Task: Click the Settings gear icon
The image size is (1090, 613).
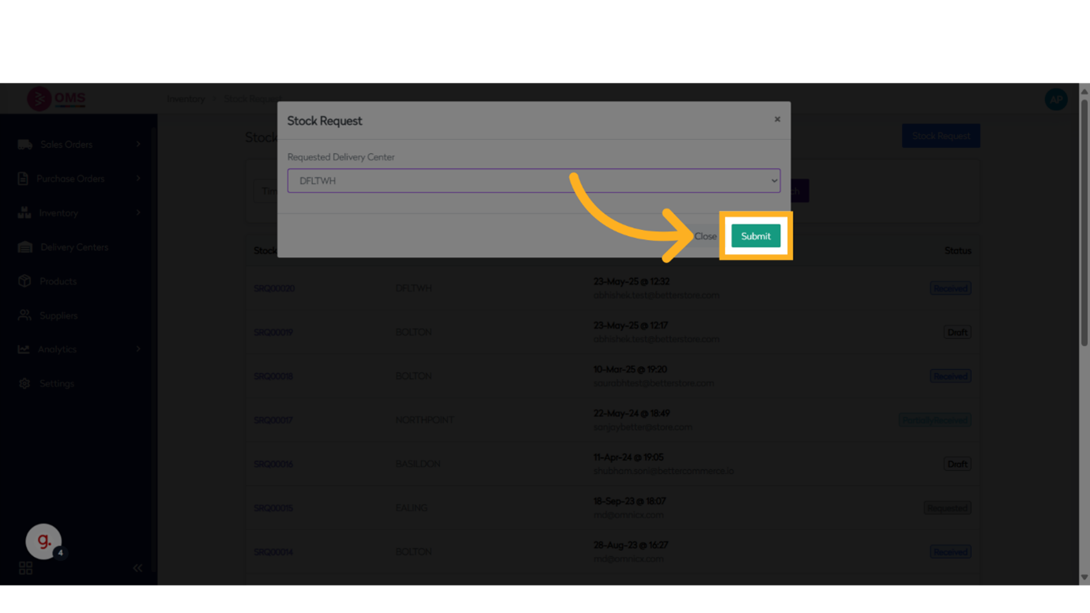Action: [25, 383]
